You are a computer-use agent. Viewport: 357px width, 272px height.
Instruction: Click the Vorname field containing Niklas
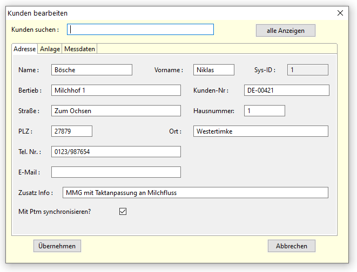tap(214, 69)
